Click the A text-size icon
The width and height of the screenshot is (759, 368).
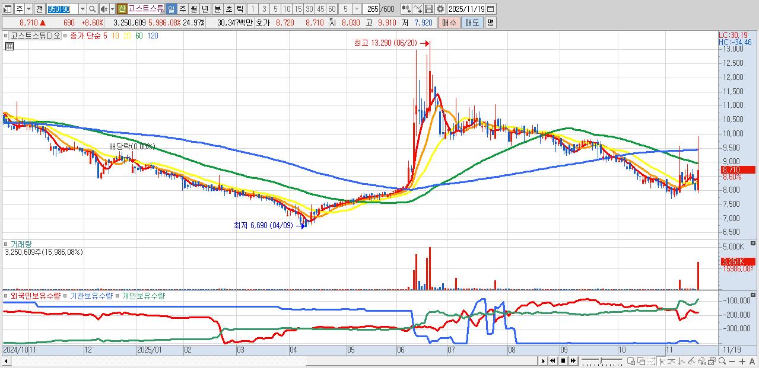point(752,361)
